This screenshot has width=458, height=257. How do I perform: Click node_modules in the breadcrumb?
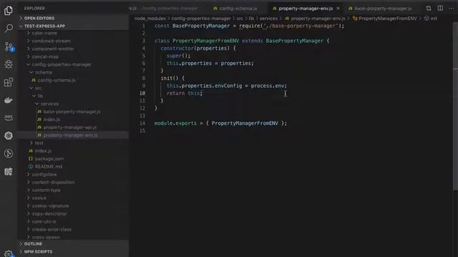tap(150, 19)
